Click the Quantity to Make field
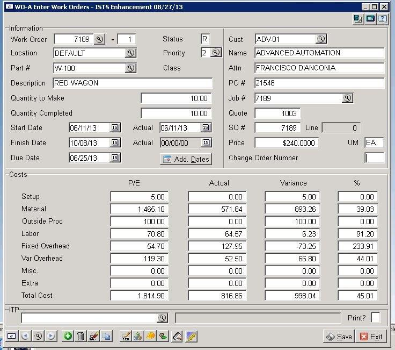The width and height of the screenshot is (395, 350). tap(176, 98)
